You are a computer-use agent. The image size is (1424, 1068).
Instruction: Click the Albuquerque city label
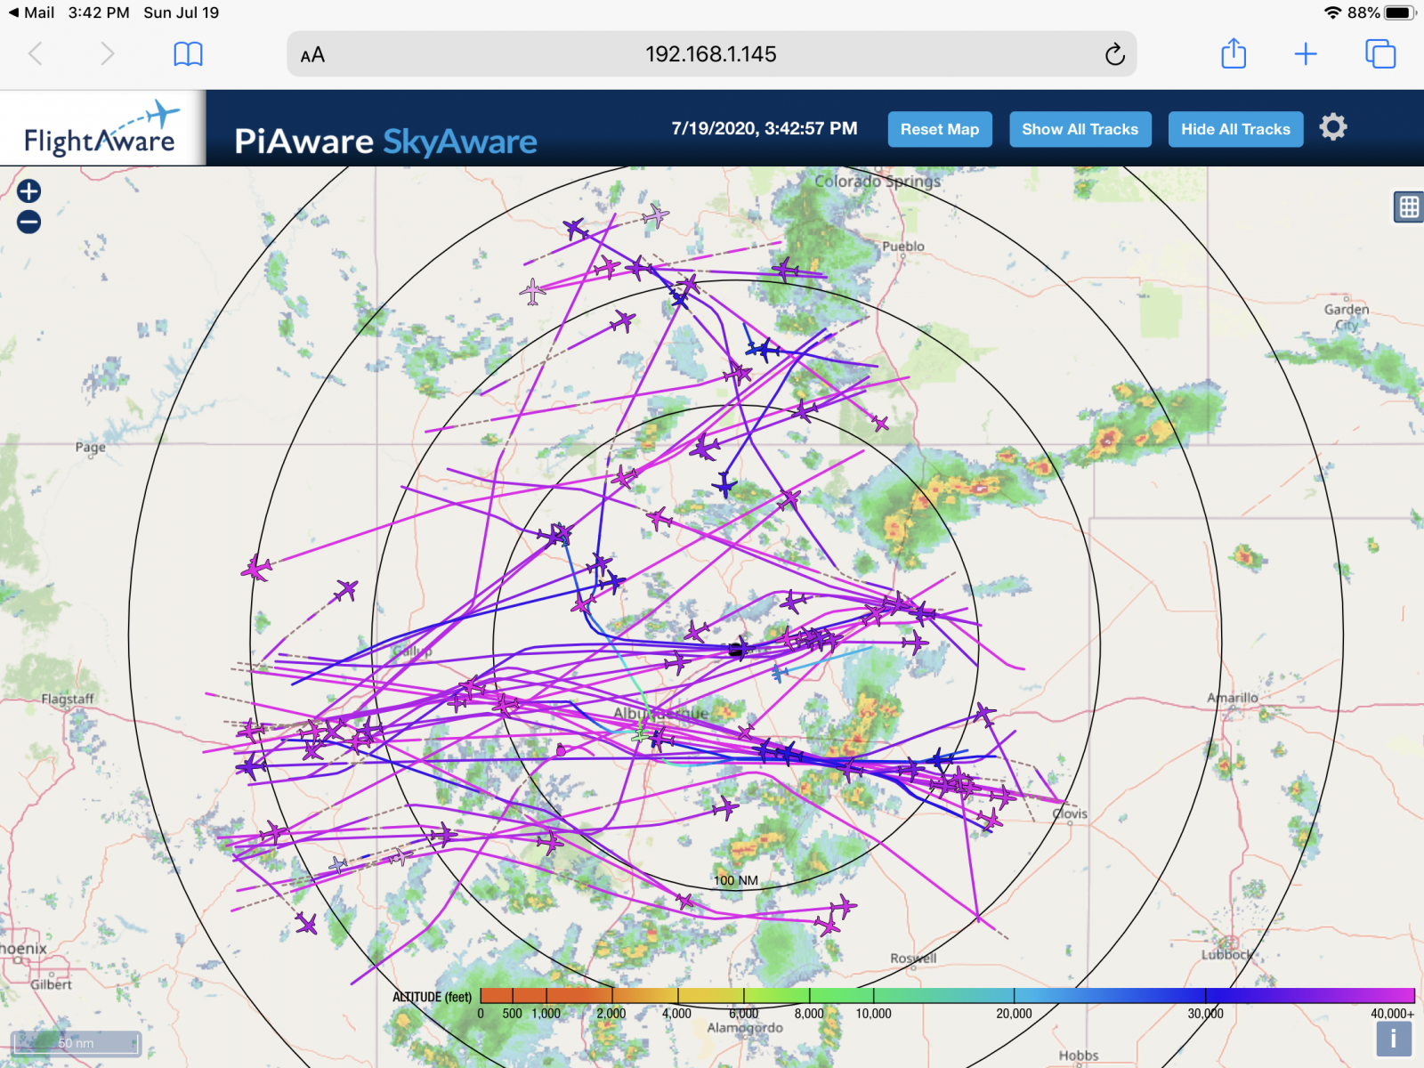coord(660,713)
